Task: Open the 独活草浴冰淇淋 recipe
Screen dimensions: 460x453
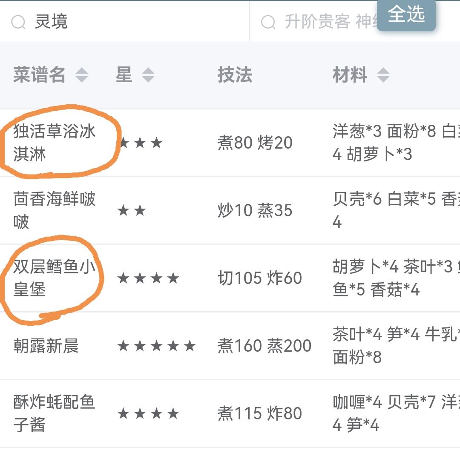Action: (54, 143)
